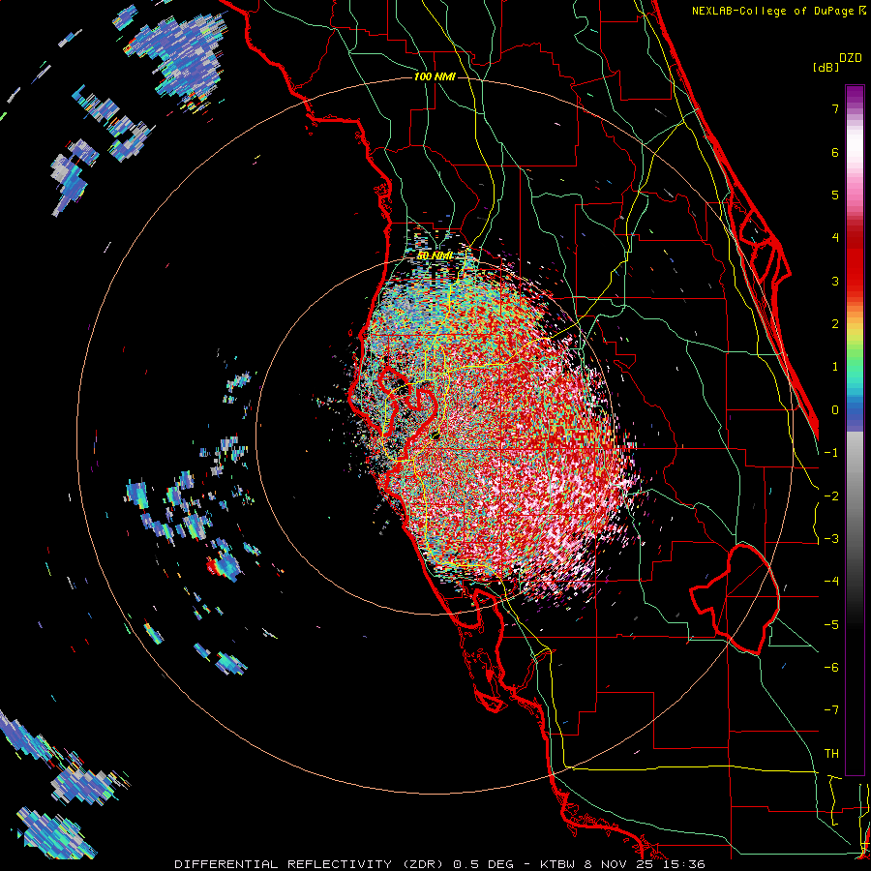Click the -4 tick label on color scale
Viewport: 871px width, 871px height.
831,582
